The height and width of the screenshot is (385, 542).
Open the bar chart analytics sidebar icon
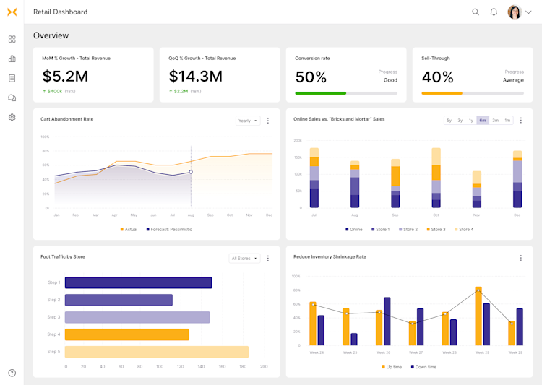point(12,59)
